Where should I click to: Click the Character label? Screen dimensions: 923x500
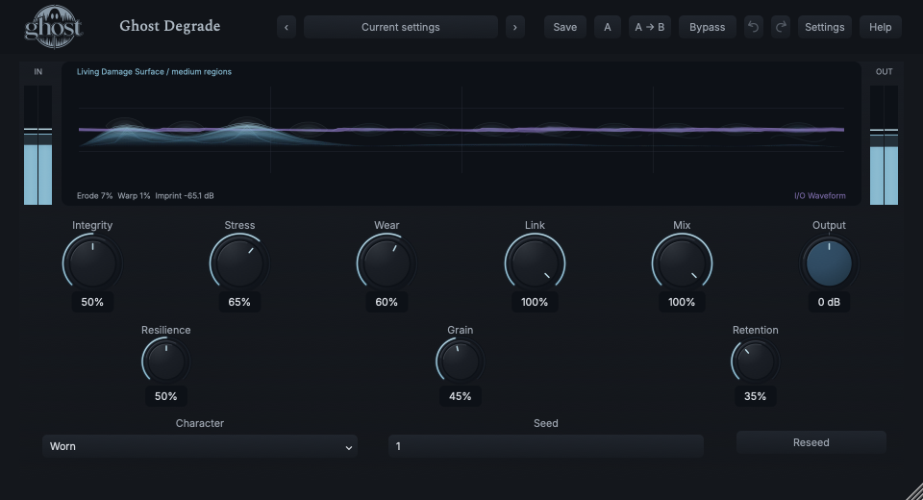click(x=200, y=423)
